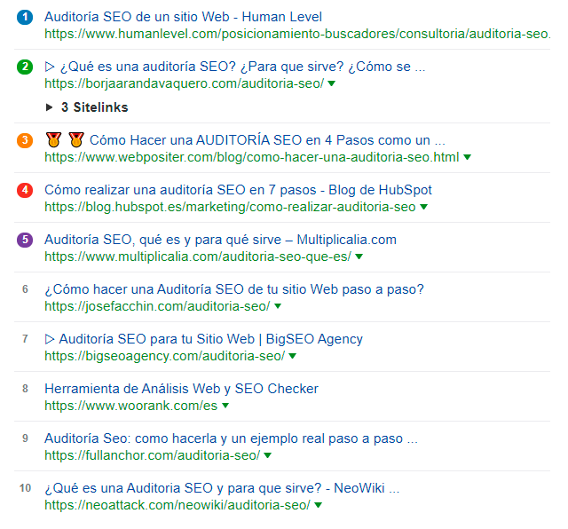Click rank number 9
568x529 pixels.
[25, 438]
